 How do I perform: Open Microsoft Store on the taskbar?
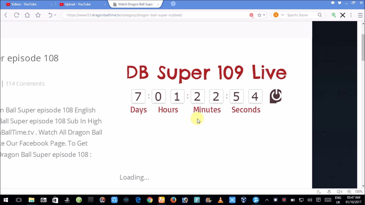coord(55,200)
